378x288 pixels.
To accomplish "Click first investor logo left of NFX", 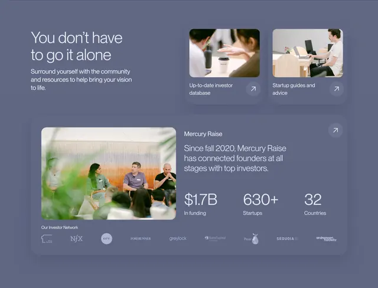I will [x=47, y=238].
